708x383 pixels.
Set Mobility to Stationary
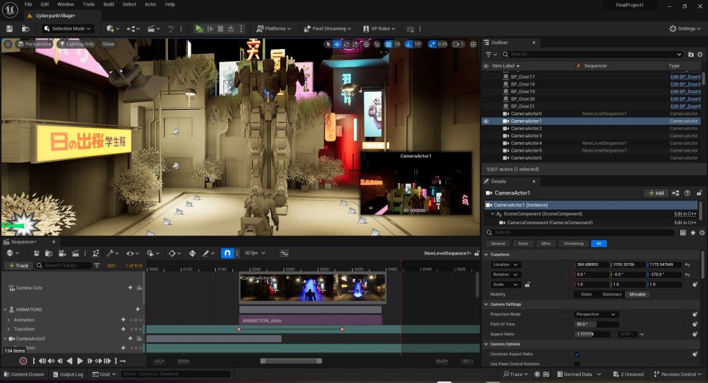[x=612, y=294]
